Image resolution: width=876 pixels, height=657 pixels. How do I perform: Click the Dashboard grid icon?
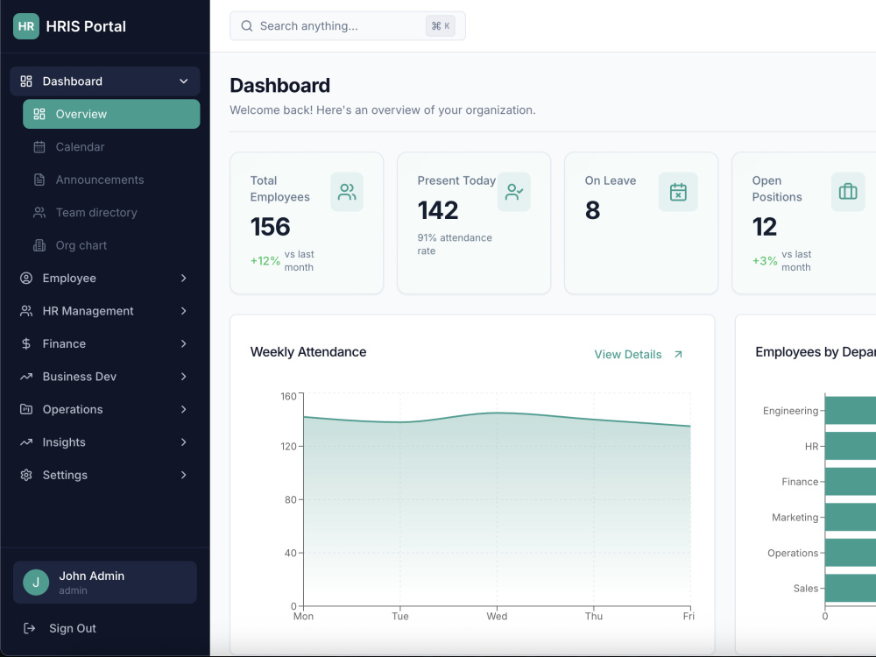(26, 81)
